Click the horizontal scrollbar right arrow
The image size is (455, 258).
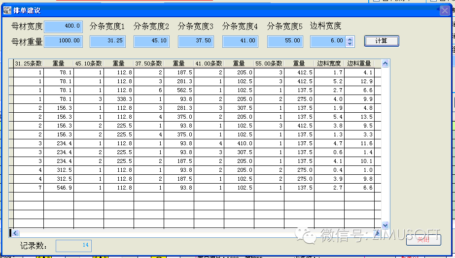pyautogui.click(x=377, y=233)
